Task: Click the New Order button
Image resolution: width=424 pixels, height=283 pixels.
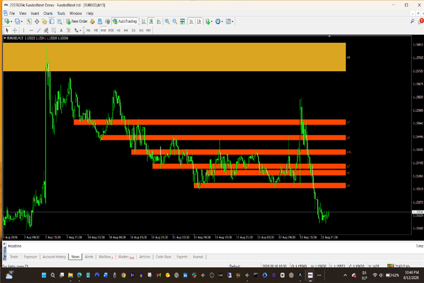Action: tap(77, 22)
